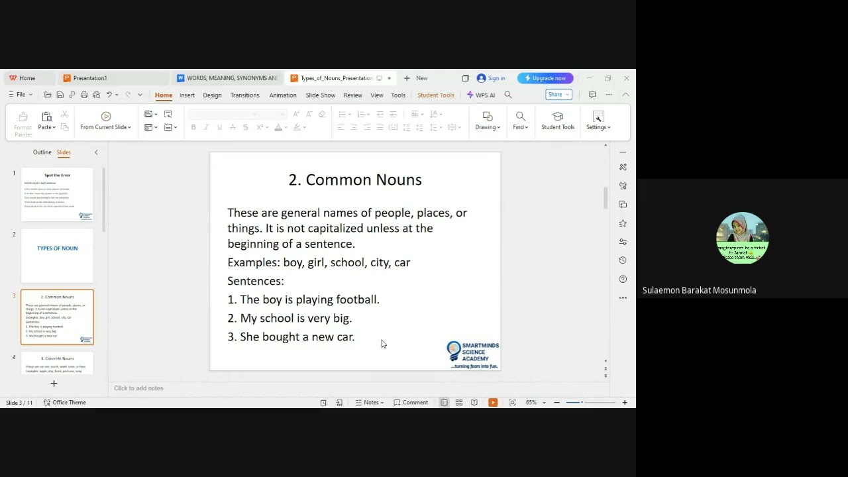Open file folder icon in quick access
The image size is (848, 477).
[48, 95]
